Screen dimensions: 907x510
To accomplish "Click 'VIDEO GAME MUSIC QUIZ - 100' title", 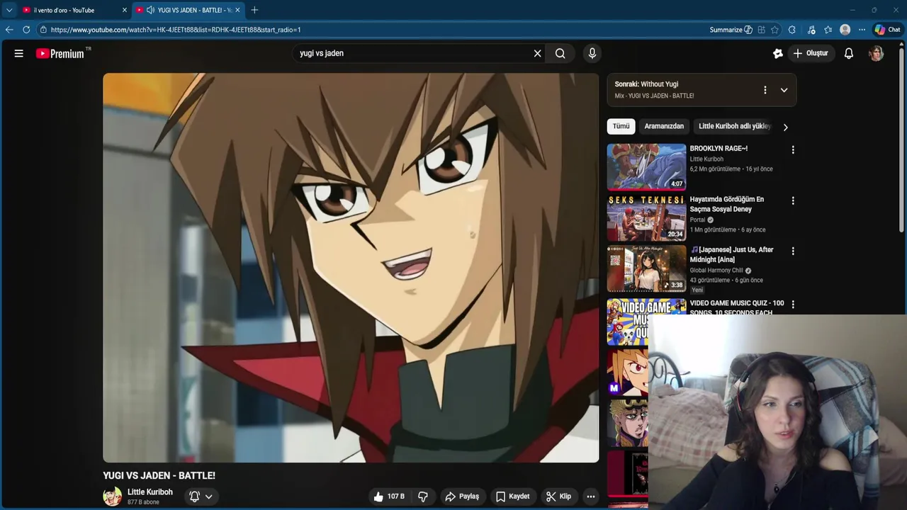I will point(737,307).
